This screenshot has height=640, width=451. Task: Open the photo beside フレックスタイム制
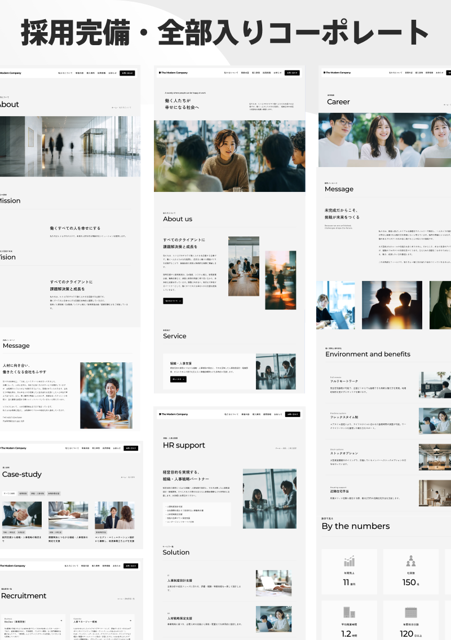click(435, 420)
